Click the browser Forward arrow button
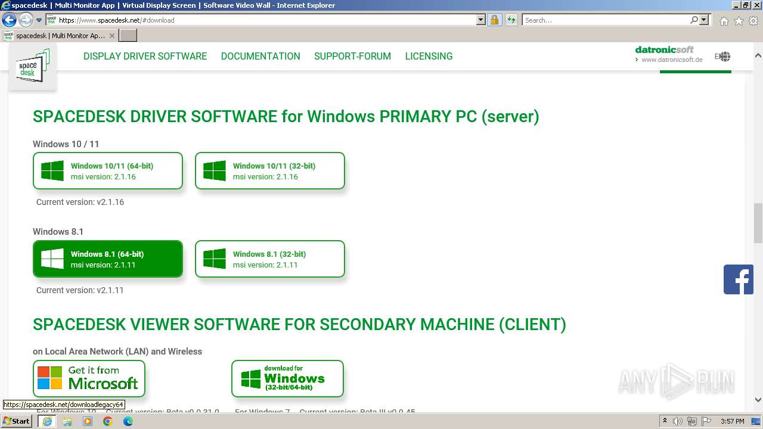This screenshot has height=429, width=763. (25, 20)
